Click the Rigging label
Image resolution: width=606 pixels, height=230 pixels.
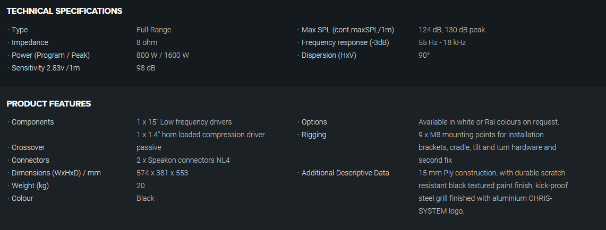314,135
